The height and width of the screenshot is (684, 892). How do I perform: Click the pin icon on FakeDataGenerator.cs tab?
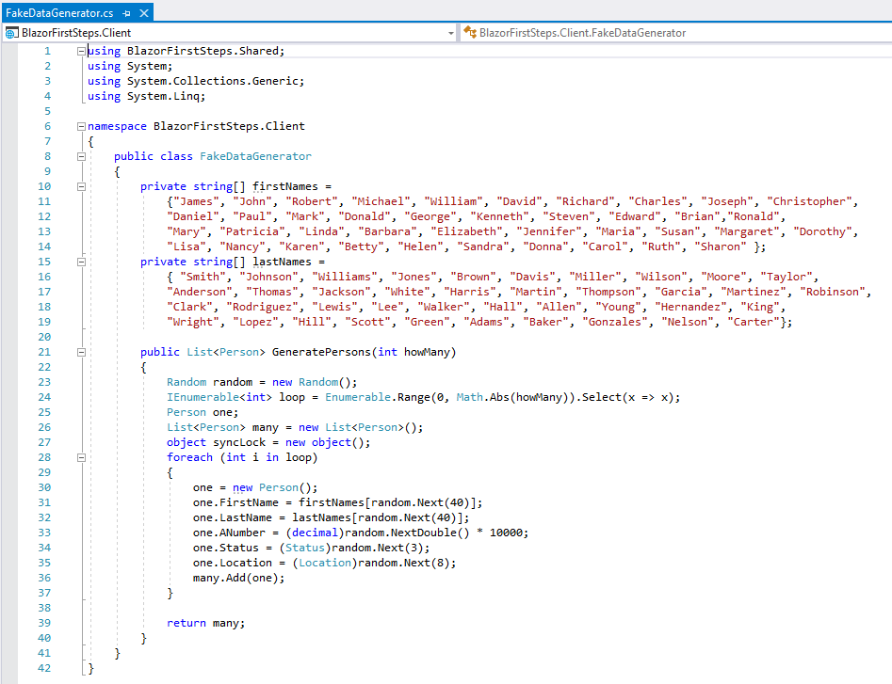126,13
